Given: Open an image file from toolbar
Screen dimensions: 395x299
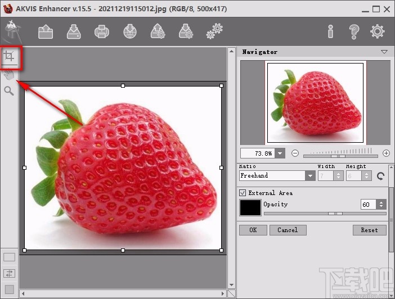Looking at the screenshot, I should point(46,31).
